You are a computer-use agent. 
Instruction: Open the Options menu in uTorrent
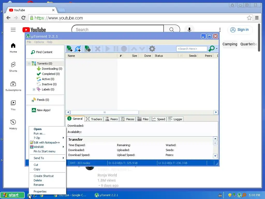(x=39, y=42)
